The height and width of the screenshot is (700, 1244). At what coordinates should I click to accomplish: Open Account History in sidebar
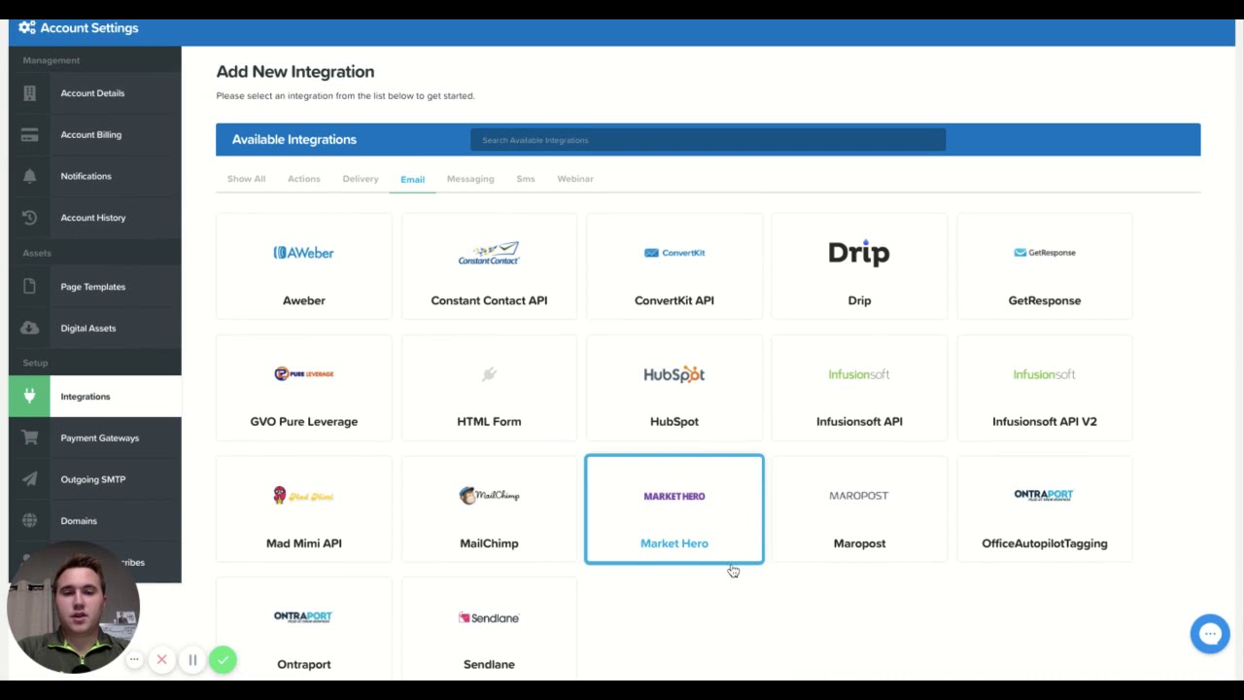point(94,218)
